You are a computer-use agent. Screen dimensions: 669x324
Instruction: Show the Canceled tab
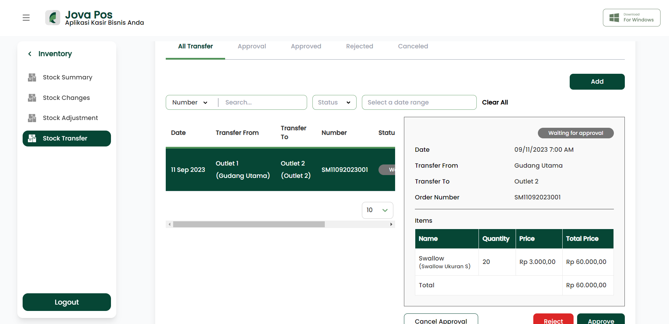point(413,47)
